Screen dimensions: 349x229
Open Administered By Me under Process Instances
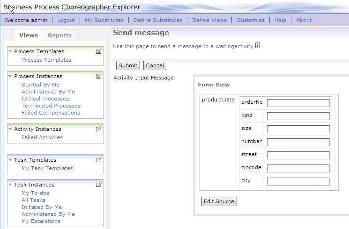pos(48,92)
